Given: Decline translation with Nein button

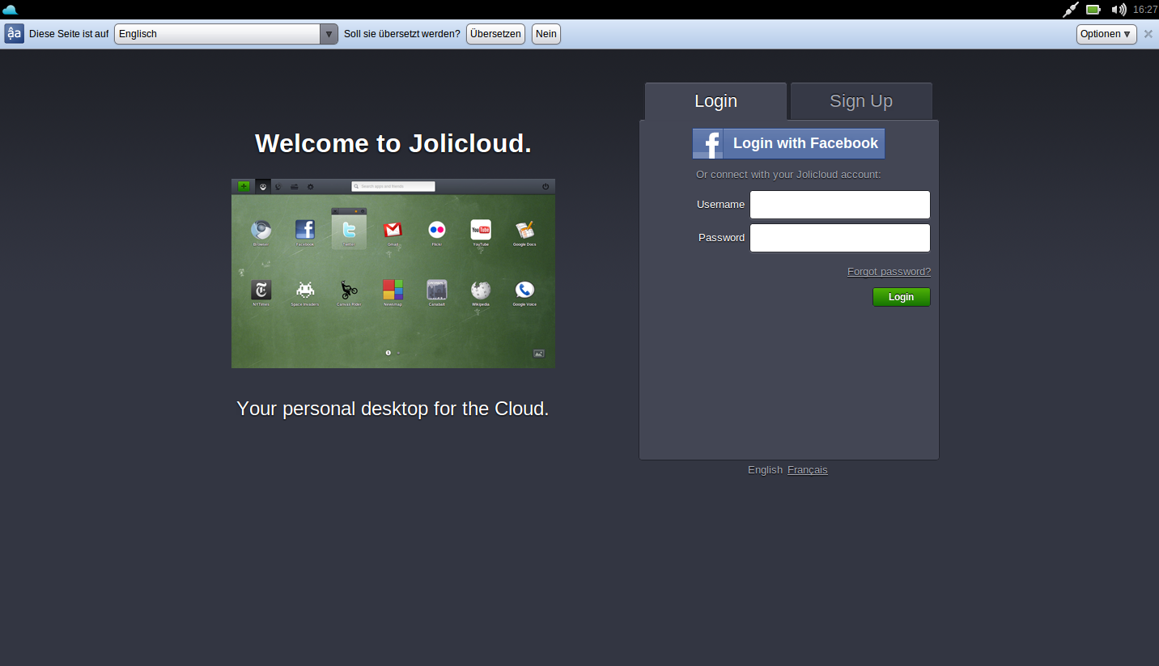Looking at the screenshot, I should (546, 34).
